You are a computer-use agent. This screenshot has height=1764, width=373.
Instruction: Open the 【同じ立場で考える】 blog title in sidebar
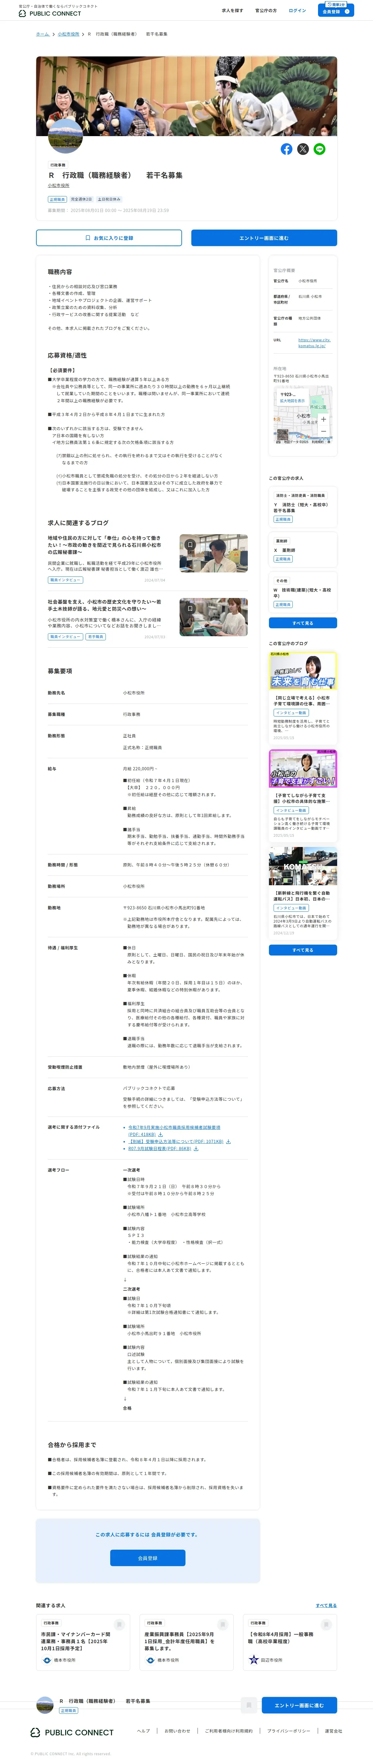[x=302, y=701]
